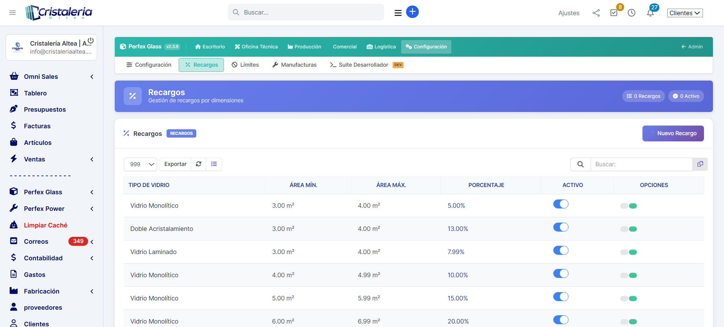Viewport: 724px width, 327px height.
Task: Toggle column visibility list icon
Action: 214,164
